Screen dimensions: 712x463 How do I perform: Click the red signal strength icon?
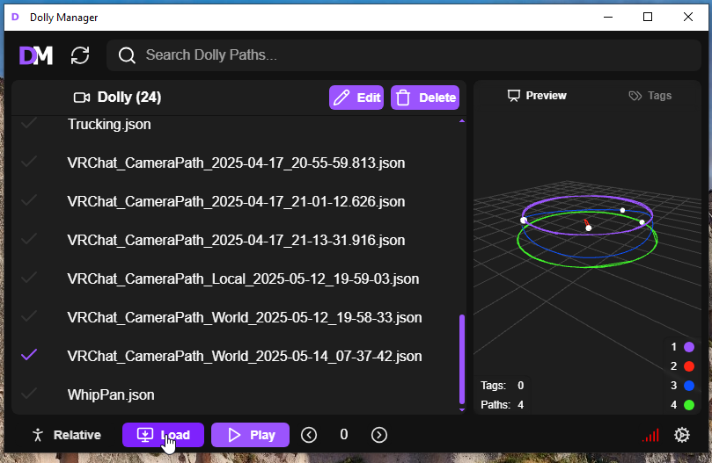650,435
